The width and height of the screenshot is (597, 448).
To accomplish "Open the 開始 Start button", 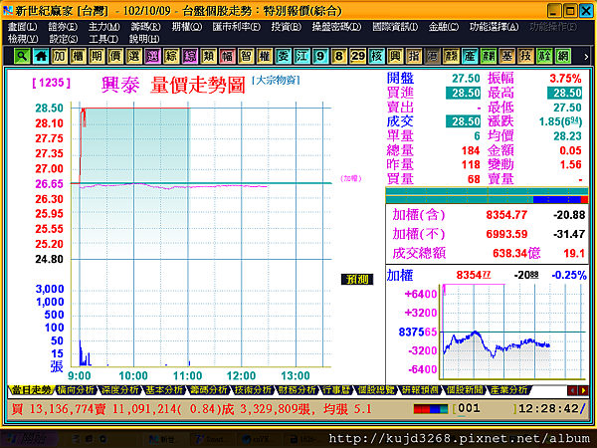I will point(28,439).
